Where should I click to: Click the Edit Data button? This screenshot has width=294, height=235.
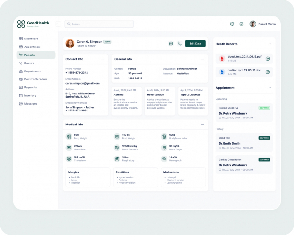pyautogui.click(x=195, y=44)
